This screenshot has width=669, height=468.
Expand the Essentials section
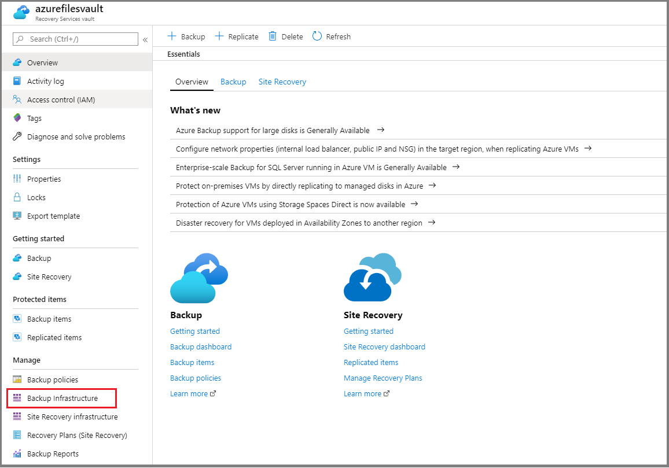183,54
